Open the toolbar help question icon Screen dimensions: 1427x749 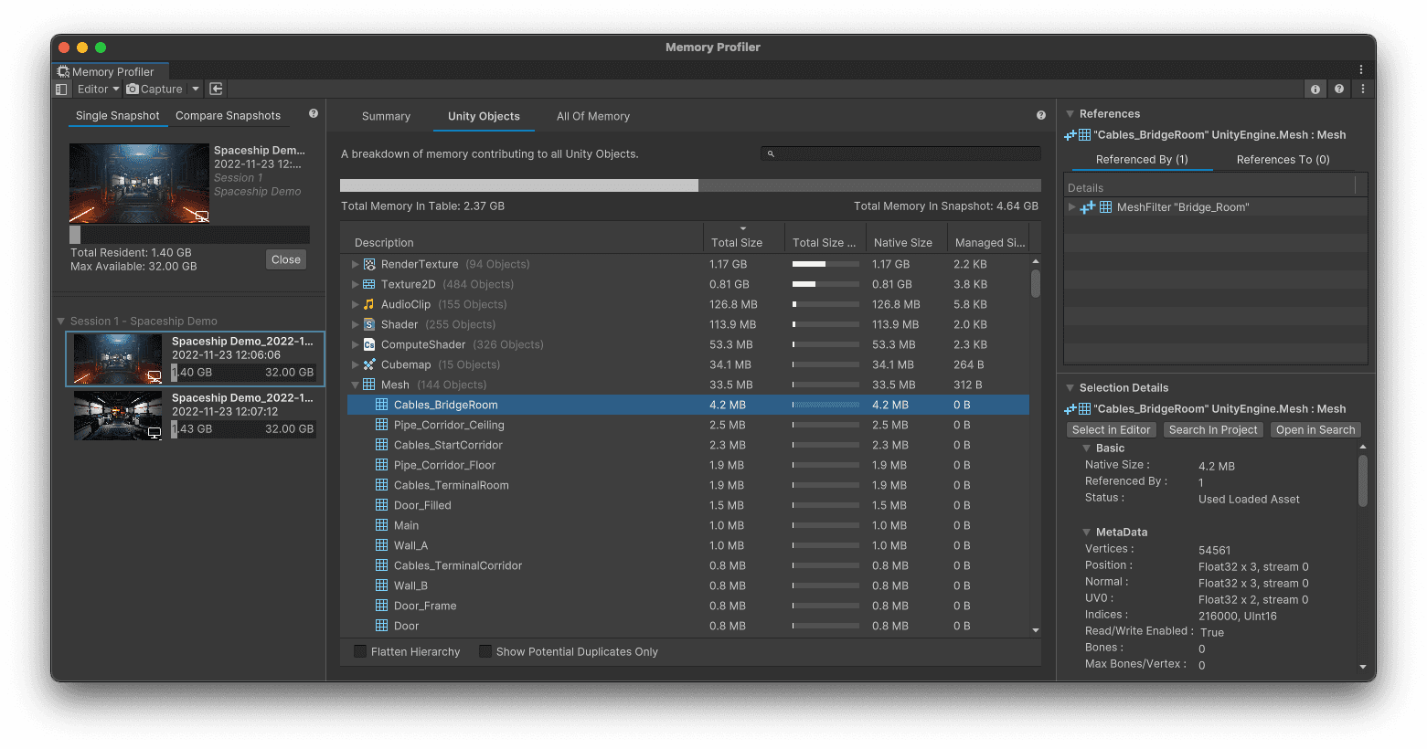[x=1339, y=89]
